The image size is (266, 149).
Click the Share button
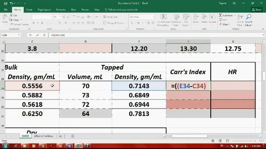point(256,10)
